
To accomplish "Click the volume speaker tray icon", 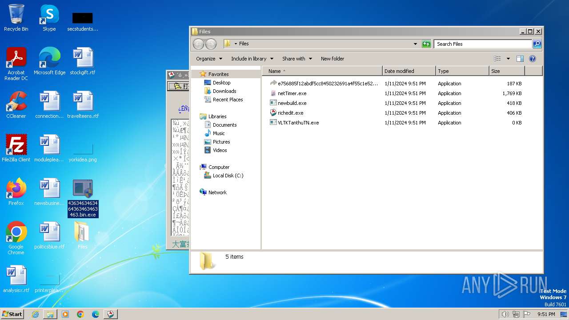I will (505, 314).
